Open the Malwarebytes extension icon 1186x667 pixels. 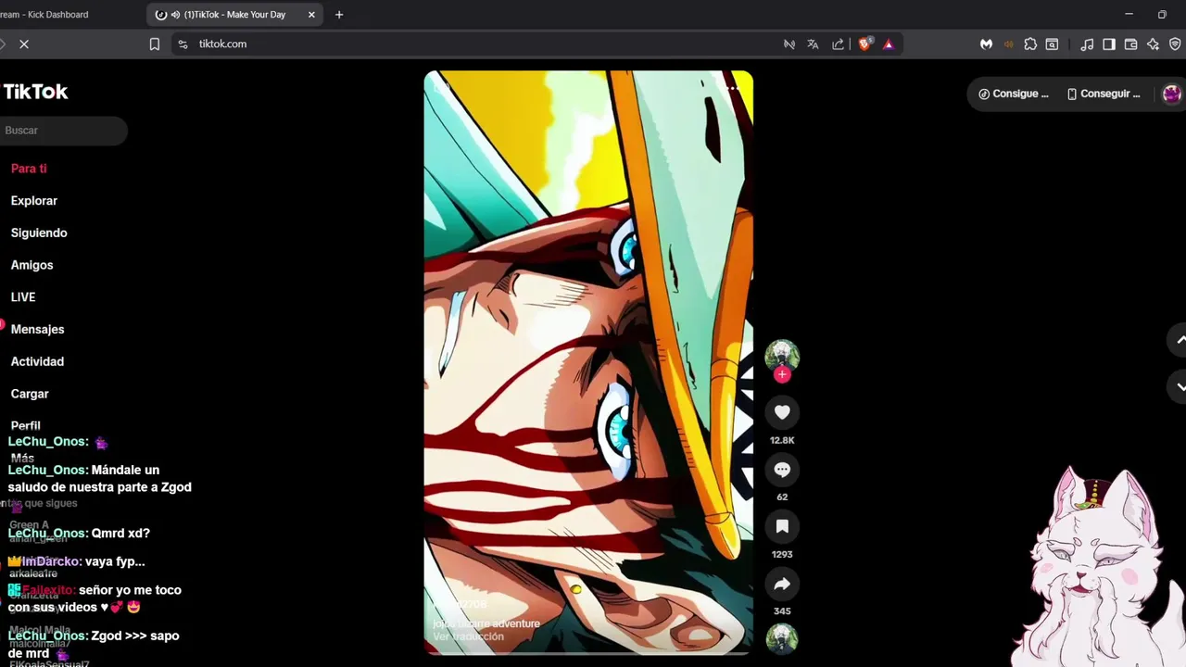(x=987, y=44)
